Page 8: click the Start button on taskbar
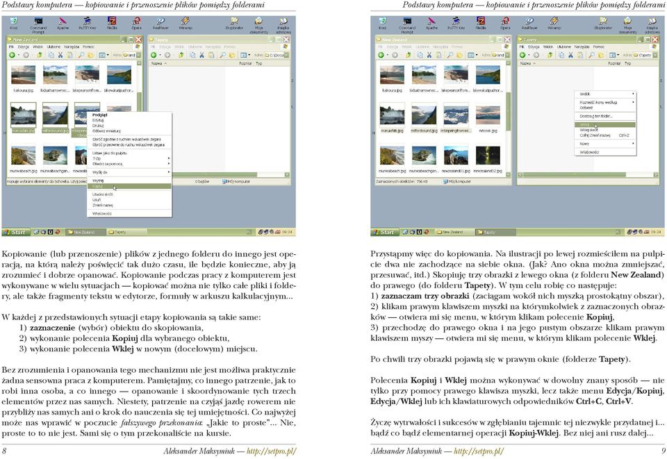 pyautogui.click(x=15, y=232)
